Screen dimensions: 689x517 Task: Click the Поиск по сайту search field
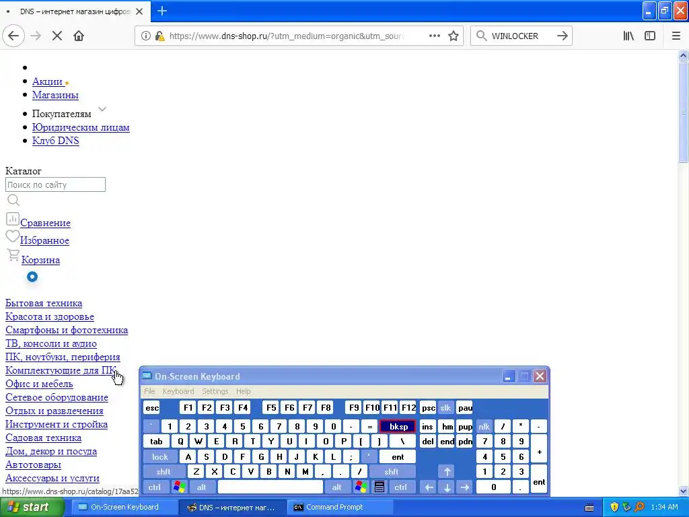point(55,184)
